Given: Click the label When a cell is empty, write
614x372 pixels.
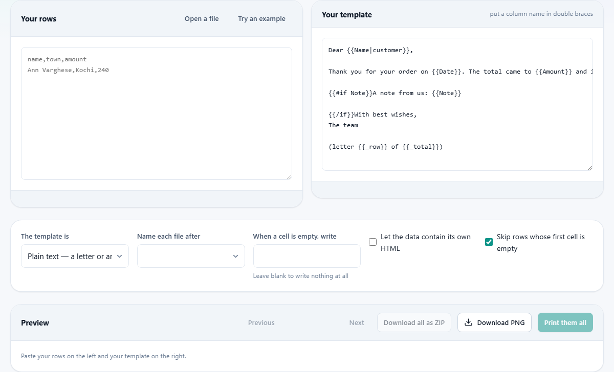Looking at the screenshot, I should click(295, 237).
